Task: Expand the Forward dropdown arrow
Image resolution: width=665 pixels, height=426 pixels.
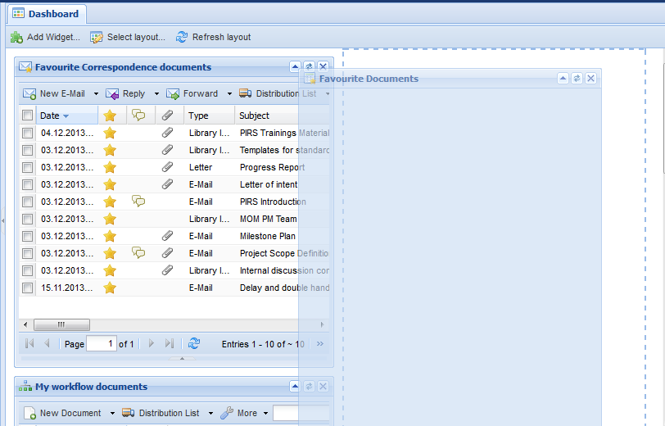Action: point(229,93)
